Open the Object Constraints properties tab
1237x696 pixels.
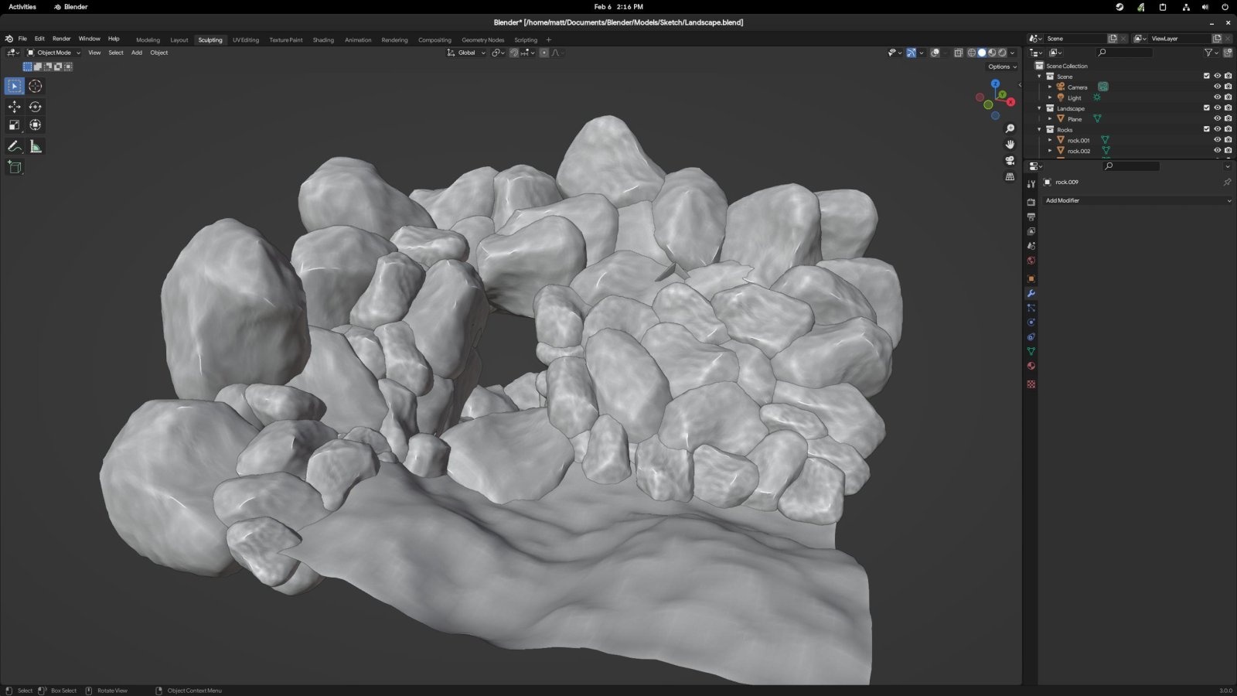pyautogui.click(x=1031, y=337)
